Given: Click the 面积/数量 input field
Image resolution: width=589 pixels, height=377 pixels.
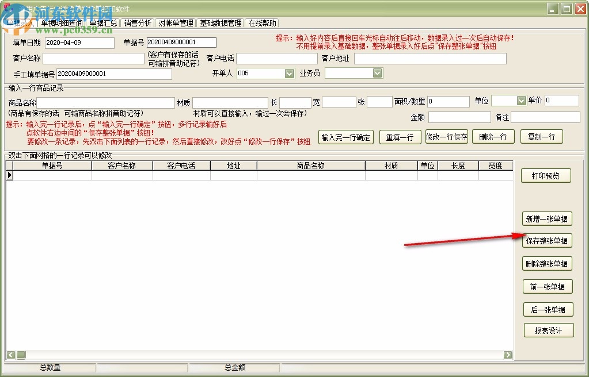Looking at the screenshot, I should click(449, 101).
